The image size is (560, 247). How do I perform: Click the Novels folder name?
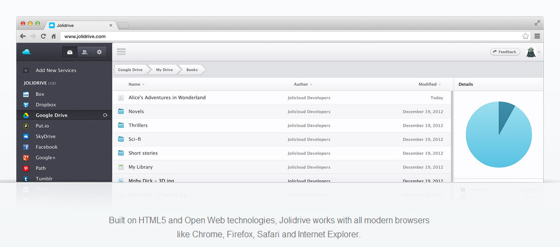[136, 112]
